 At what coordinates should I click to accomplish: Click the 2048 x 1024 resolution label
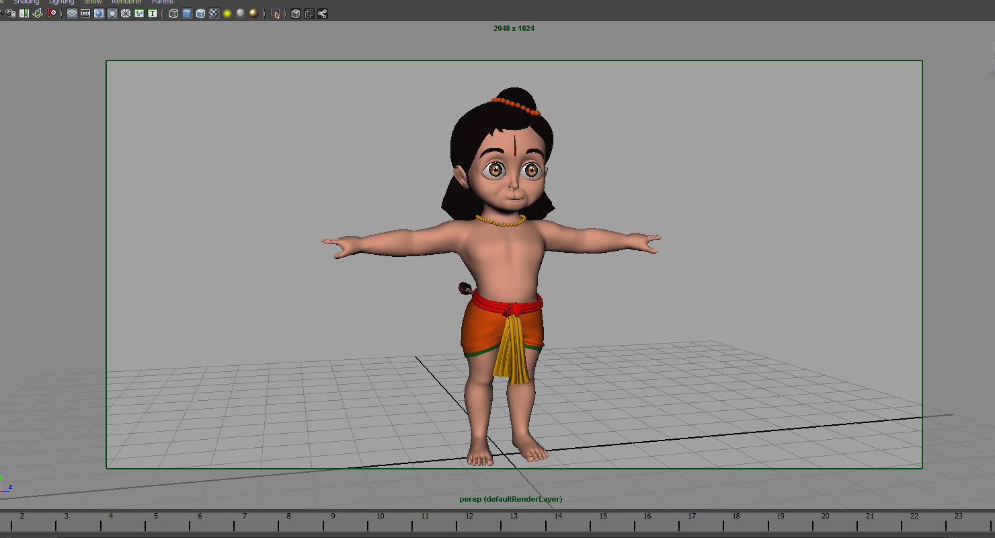[514, 28]
